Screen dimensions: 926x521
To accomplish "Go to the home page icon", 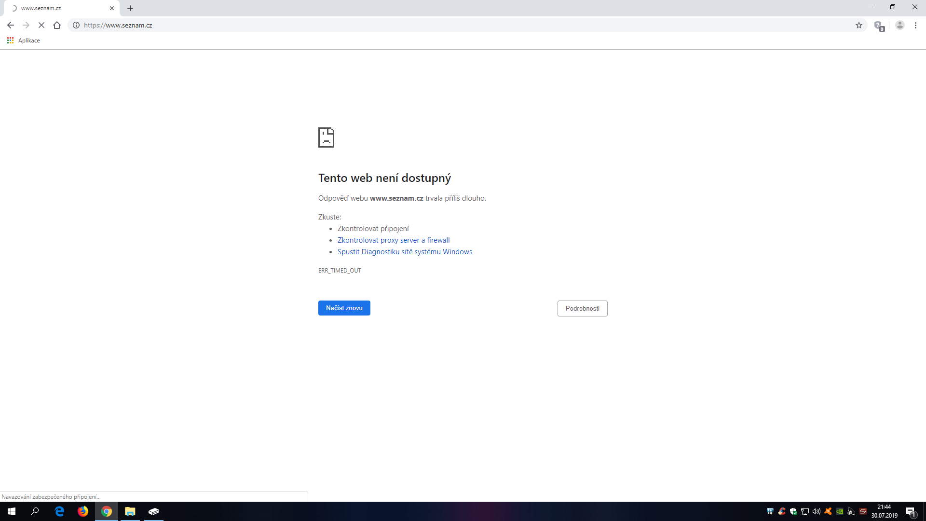I will pos(57,25).
